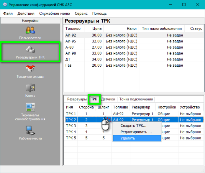Switch to the Датчики tab
This screenshot has height=173, width=205.
(x=108, y=99)
